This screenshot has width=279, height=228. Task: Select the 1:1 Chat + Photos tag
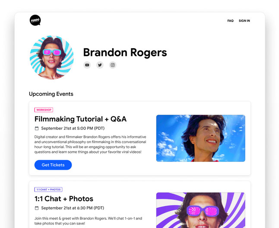tap(48, 190)
